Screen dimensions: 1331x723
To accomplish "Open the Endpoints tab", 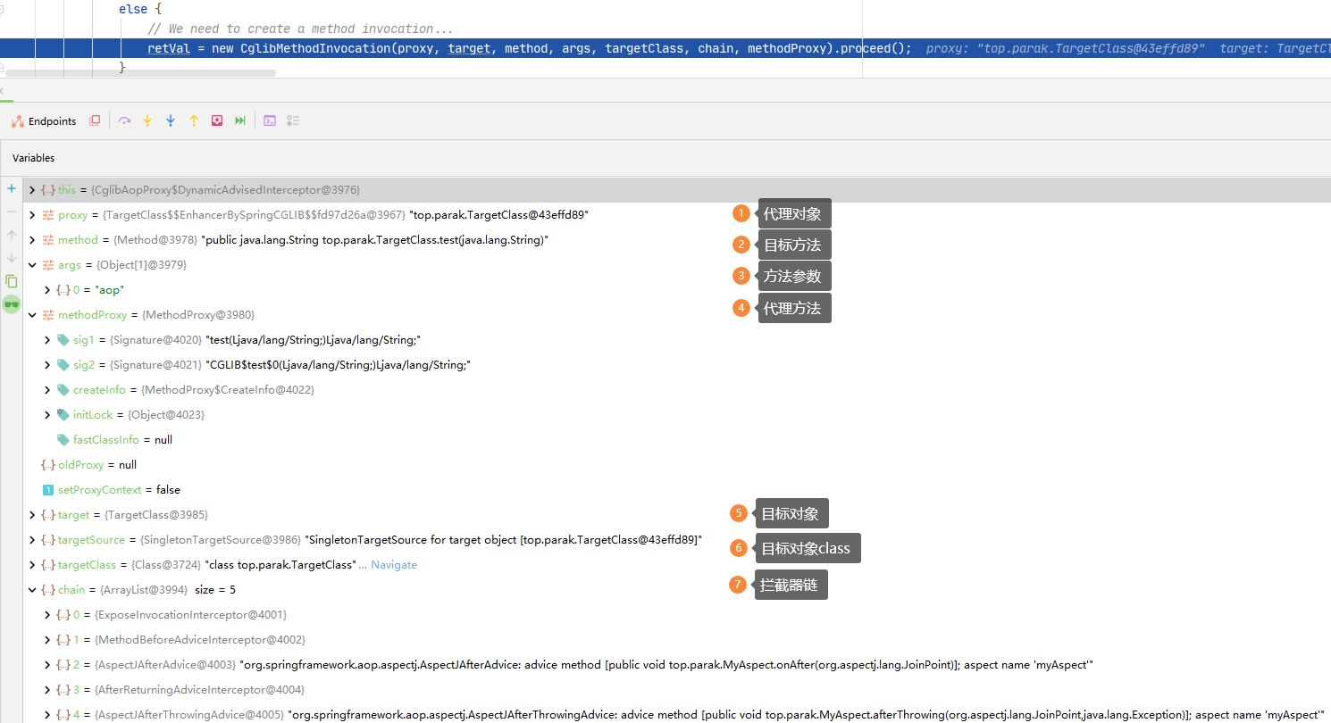I will [x=44, y=121].
